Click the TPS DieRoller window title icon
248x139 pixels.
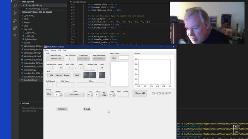(x=45, y=47)
